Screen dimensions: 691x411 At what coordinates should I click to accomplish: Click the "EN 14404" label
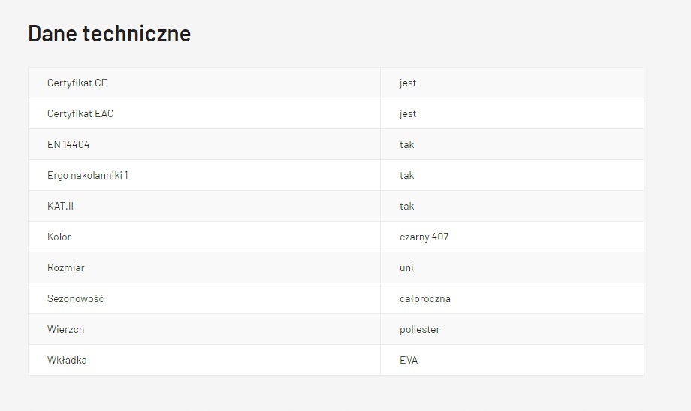(x=68, y=144)
